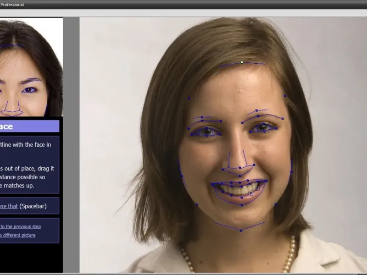
Task: Select the jaw control point on image's left side
Action: click(x=197, y=204)
